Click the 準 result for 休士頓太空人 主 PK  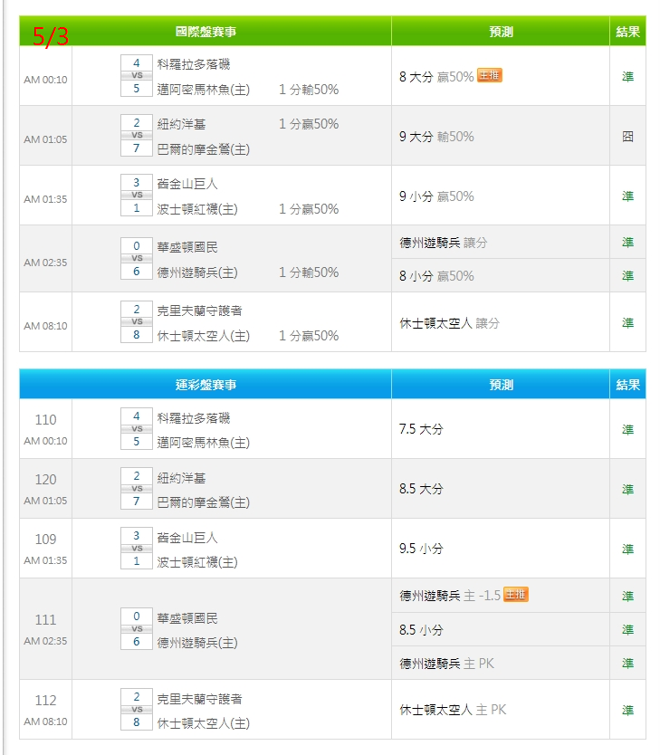pos(627,710)
